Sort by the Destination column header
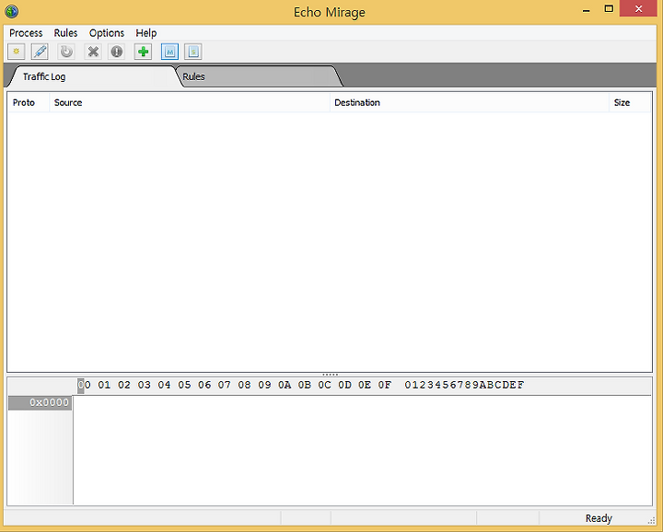Viewport: 663px width, 532px height. pyautogui.click(x=470, y=103)
